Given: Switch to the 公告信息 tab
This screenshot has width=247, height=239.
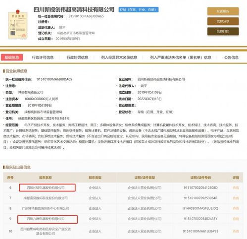Looking at the screenshot, I should point(231,58).
